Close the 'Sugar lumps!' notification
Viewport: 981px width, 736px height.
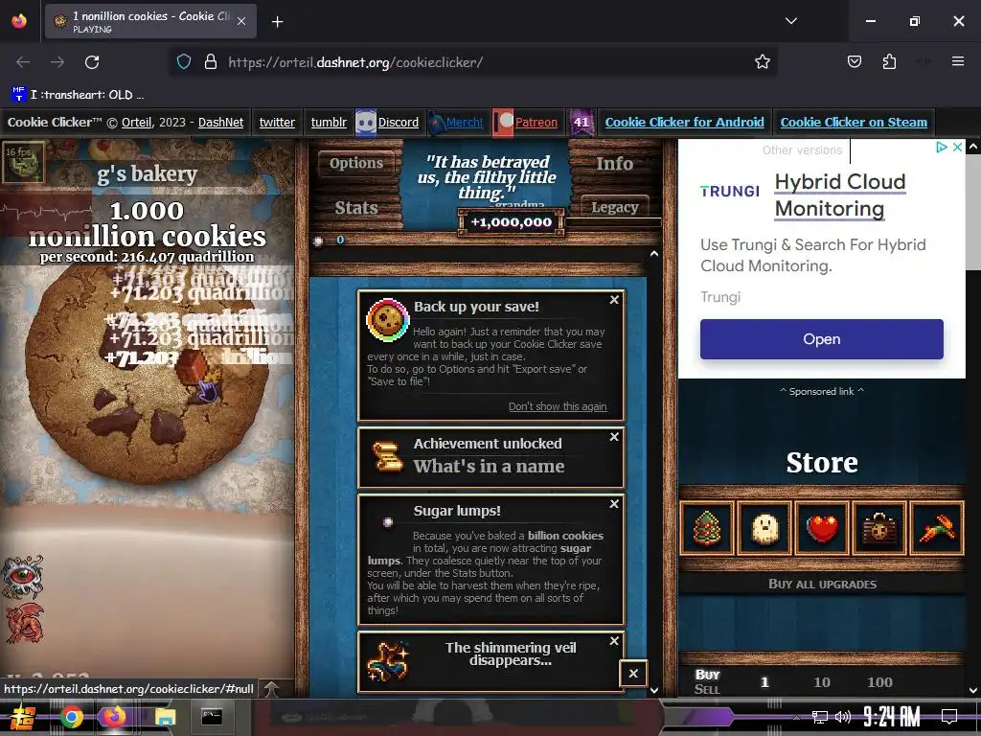[614, 504]
